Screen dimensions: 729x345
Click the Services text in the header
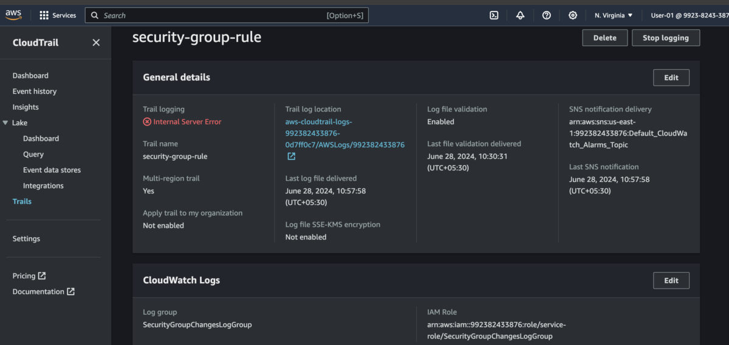[64, 15]
